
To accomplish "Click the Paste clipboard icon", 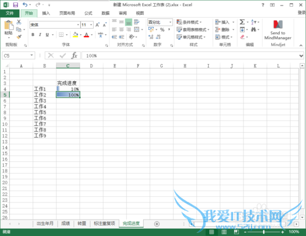I will tap(9, 26).
